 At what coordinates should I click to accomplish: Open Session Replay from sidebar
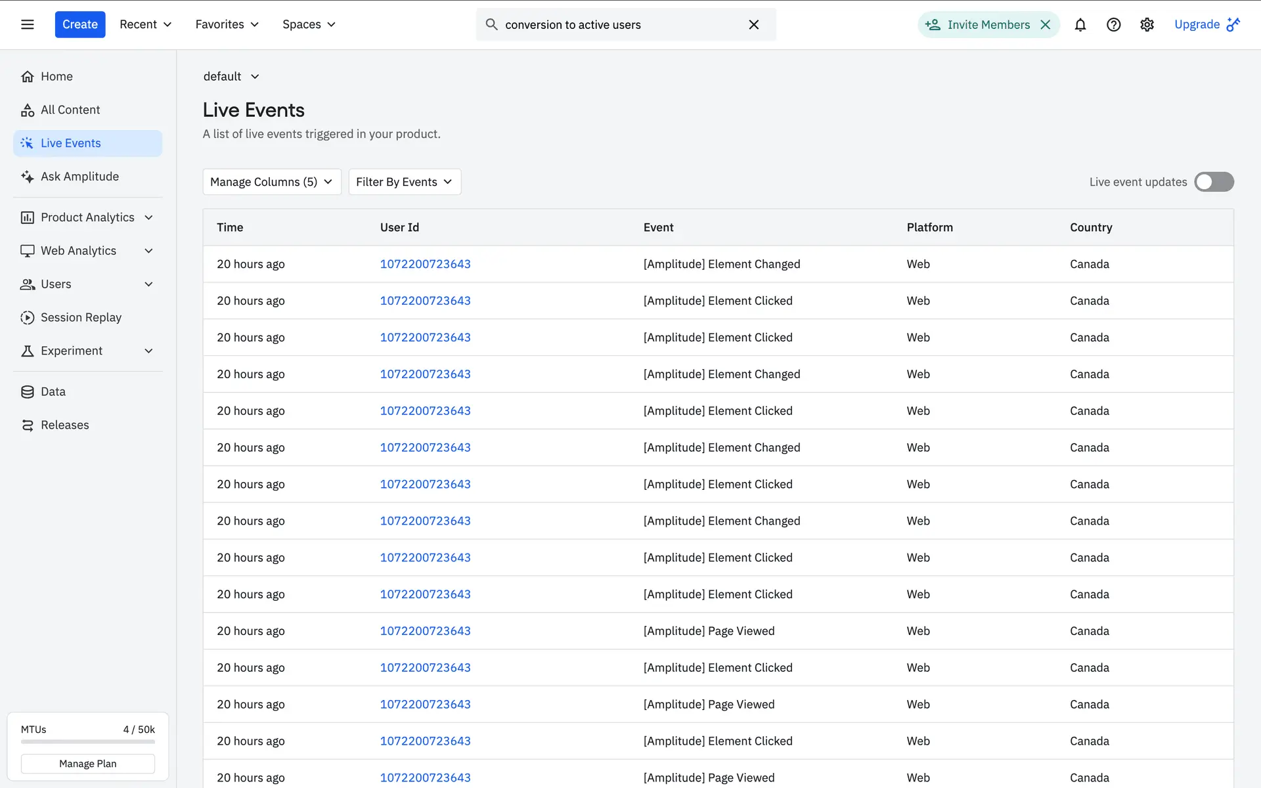[81, 317]
